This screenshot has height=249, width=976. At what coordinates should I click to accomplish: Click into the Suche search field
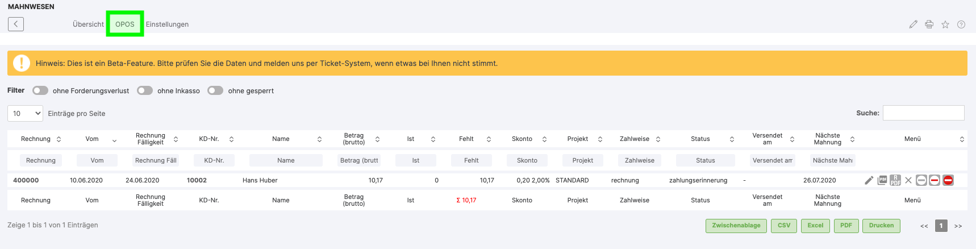[923, 113]
